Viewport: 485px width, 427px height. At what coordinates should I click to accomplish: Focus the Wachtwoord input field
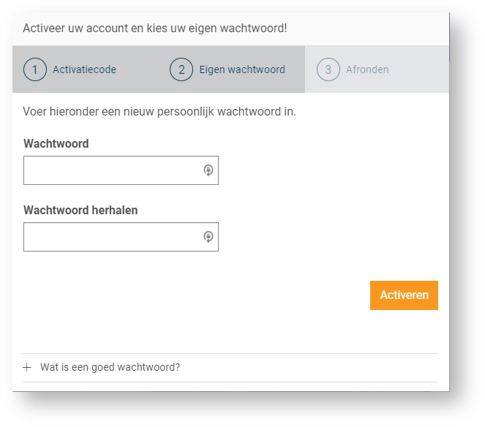pos(111,170)
